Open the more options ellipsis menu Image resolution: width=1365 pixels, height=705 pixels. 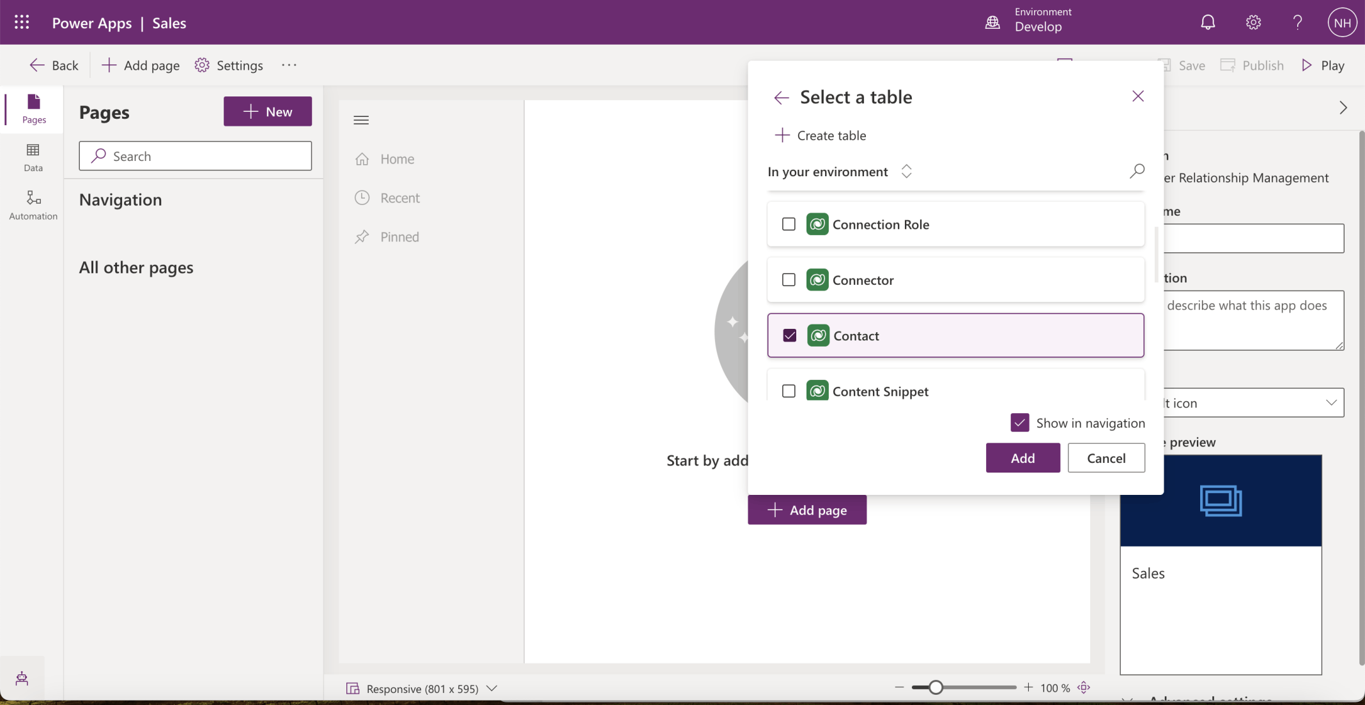tap(289, 64)
